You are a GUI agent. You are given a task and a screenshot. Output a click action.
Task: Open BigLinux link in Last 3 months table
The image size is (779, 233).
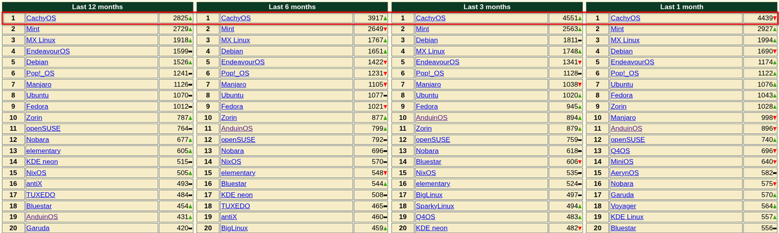coord(429,194)
